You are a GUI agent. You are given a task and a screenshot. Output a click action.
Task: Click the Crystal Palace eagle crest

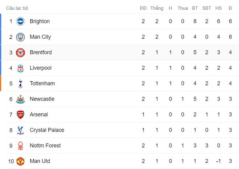[20, 130]
